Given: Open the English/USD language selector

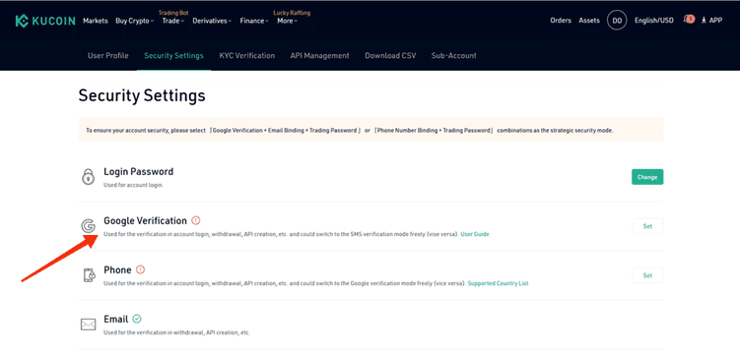Looking at the screenshot, I should tap(653, 21).
